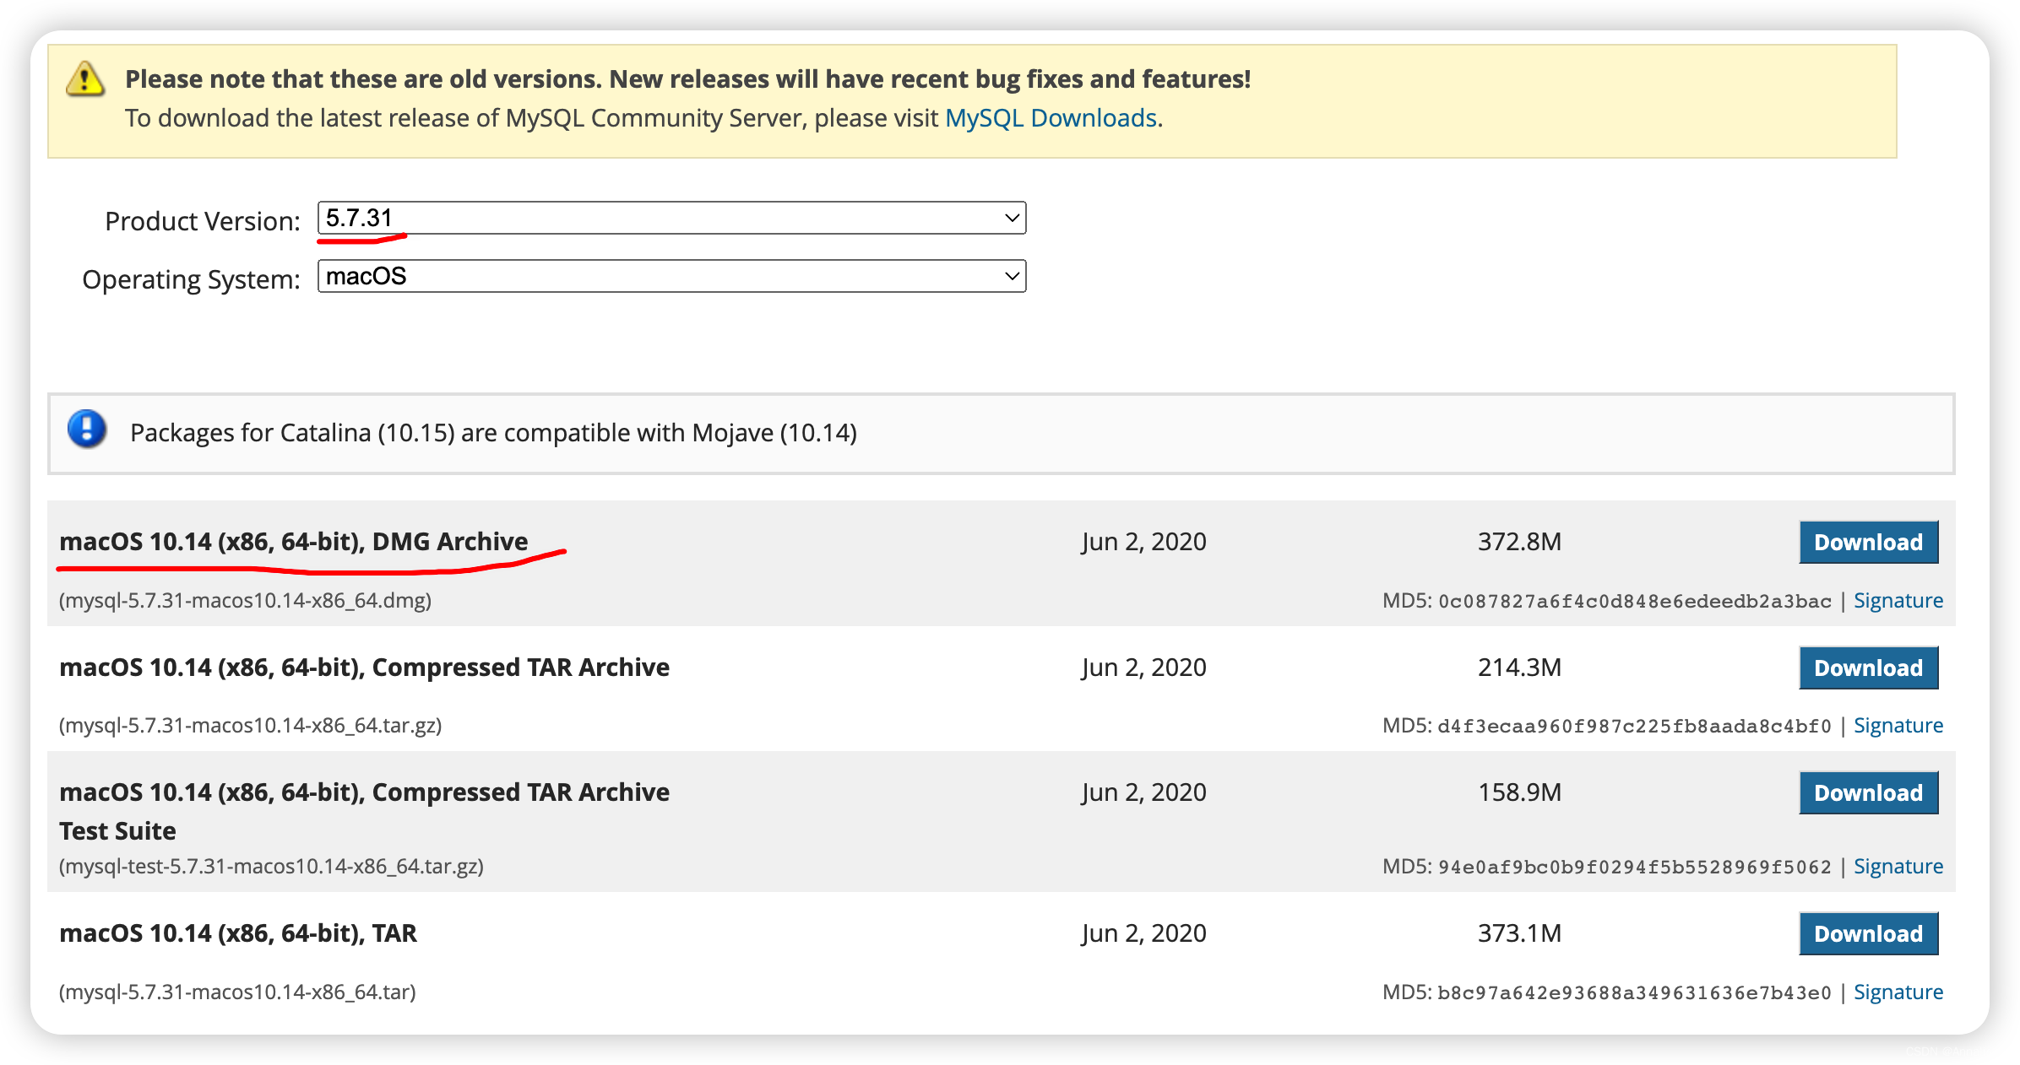Toggle the Operating System selector field

665,276
